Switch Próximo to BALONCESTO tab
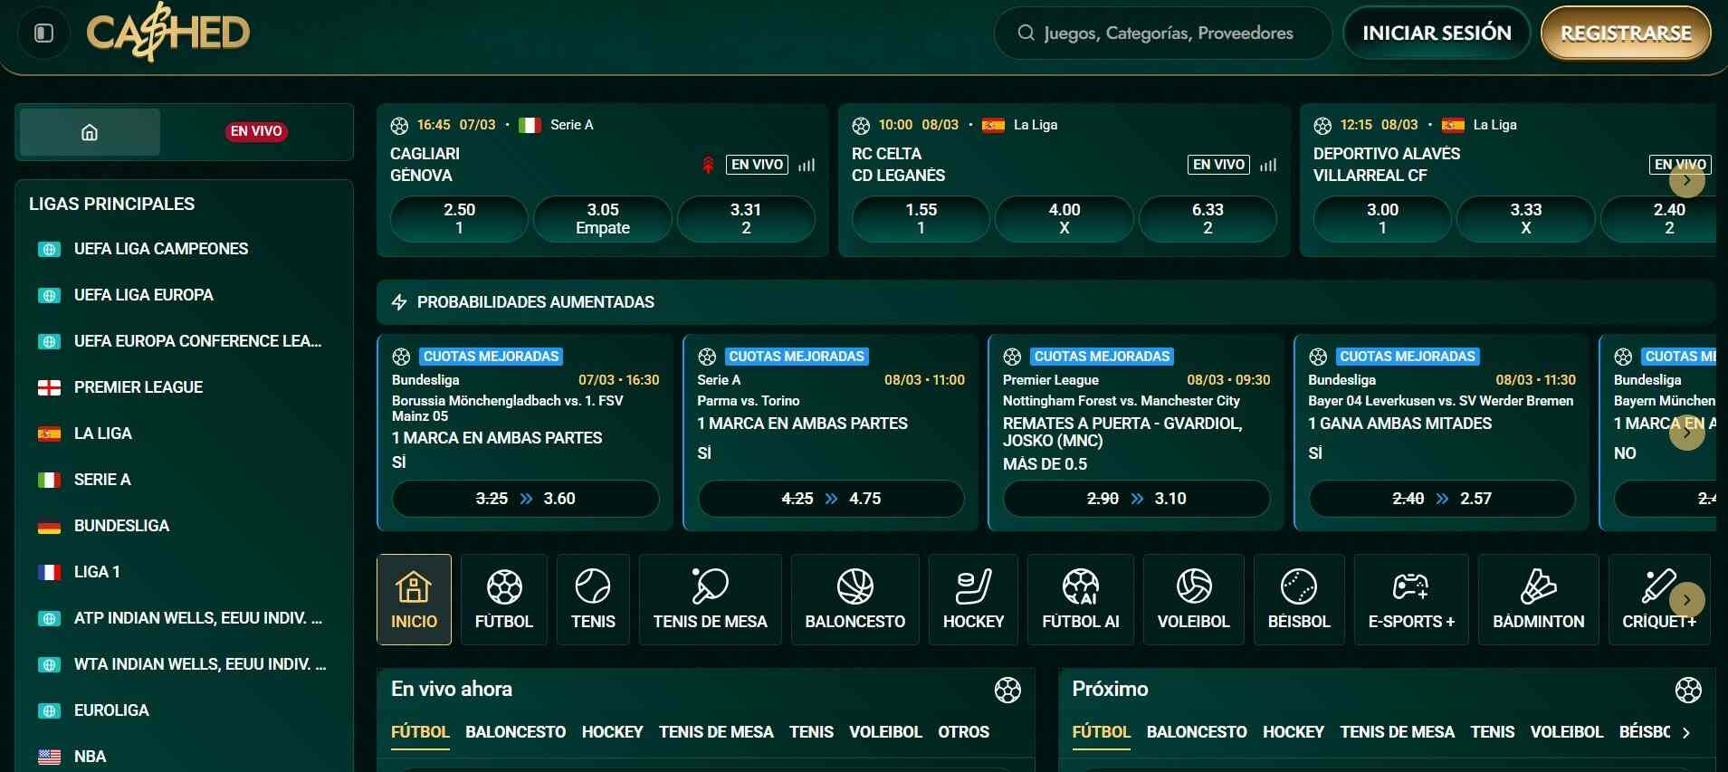The width and height of the screenshot is (1728, 772). [1197, 732]
